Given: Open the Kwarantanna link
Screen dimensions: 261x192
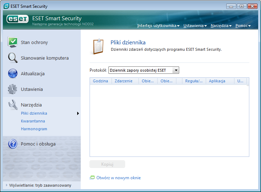Looking at the screenshot, I should click(33, 121).
